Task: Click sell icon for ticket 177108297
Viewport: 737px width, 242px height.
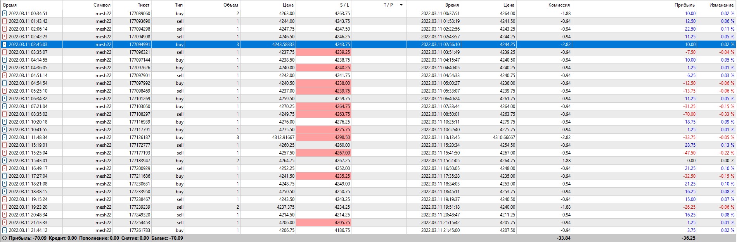Action: pyautogui.click(x=5, y=114)
